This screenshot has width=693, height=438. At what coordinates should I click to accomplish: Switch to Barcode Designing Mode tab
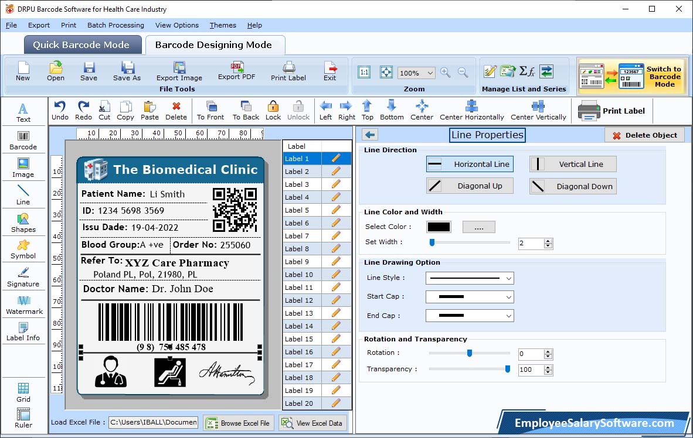pos(215,45)
